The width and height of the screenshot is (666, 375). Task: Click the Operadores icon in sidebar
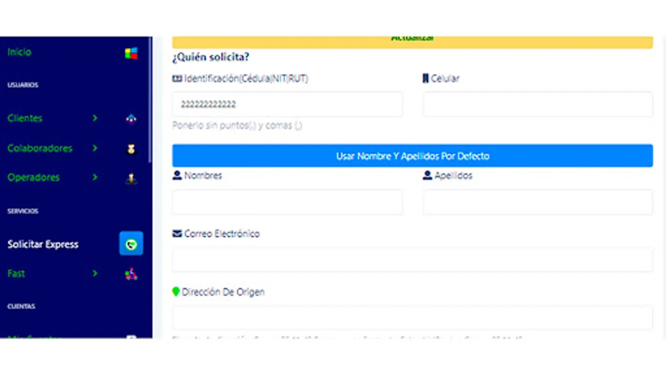(x=131, y=178)
